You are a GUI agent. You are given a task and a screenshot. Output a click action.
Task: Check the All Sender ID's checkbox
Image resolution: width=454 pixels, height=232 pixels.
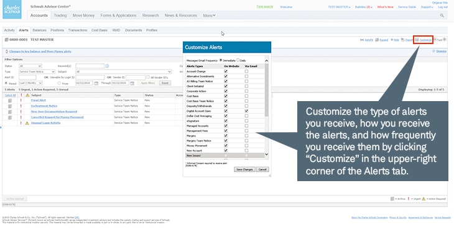tap(148, 77)
